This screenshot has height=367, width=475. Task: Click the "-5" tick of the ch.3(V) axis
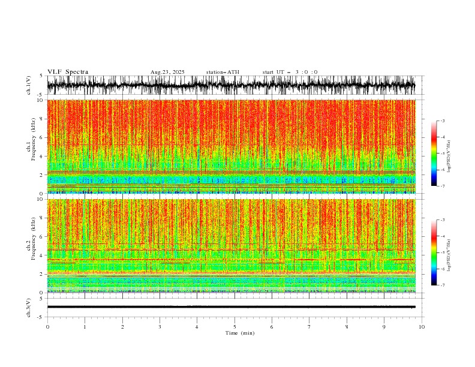tap(41, 317)
